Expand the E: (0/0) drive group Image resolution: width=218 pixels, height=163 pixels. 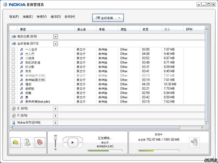click(x=56, y=109)
